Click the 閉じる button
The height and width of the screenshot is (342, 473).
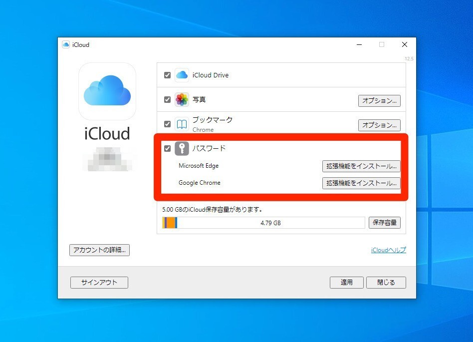(386, 283)
